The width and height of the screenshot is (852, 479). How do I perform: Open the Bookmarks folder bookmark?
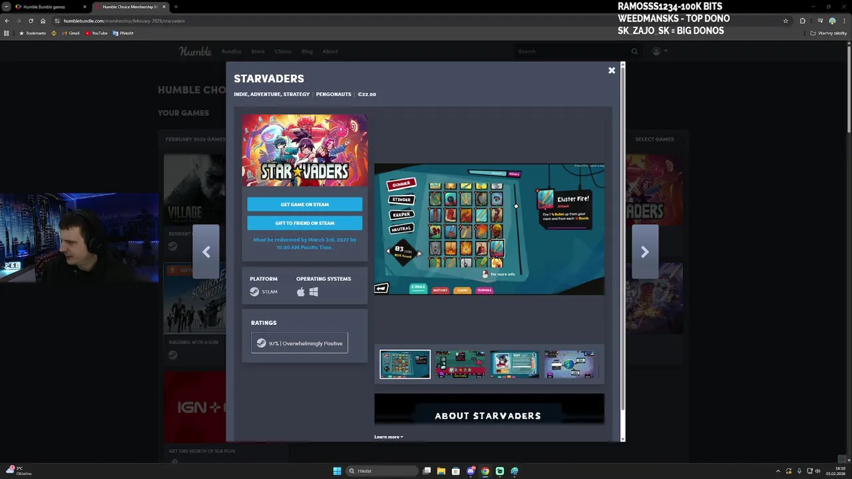(x=33, y=33)
